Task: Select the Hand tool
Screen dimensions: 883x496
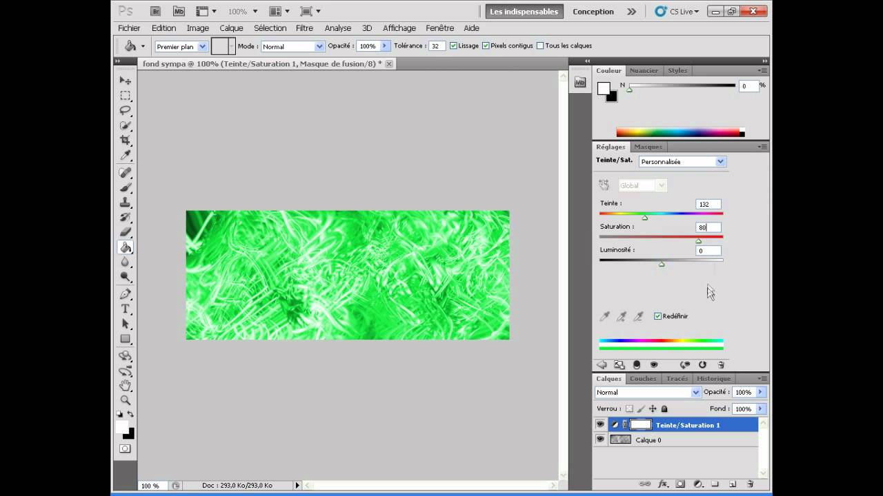Action: pyautogui.click(x=126, y=386)
